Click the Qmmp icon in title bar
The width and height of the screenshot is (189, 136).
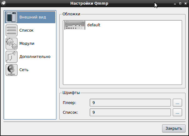pos(4,3)
